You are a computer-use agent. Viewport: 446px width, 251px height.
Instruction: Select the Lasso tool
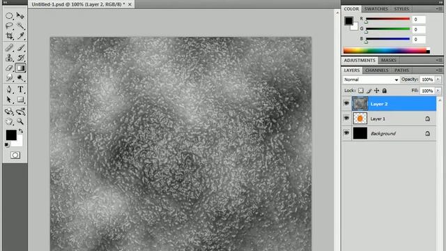point(9,26)
